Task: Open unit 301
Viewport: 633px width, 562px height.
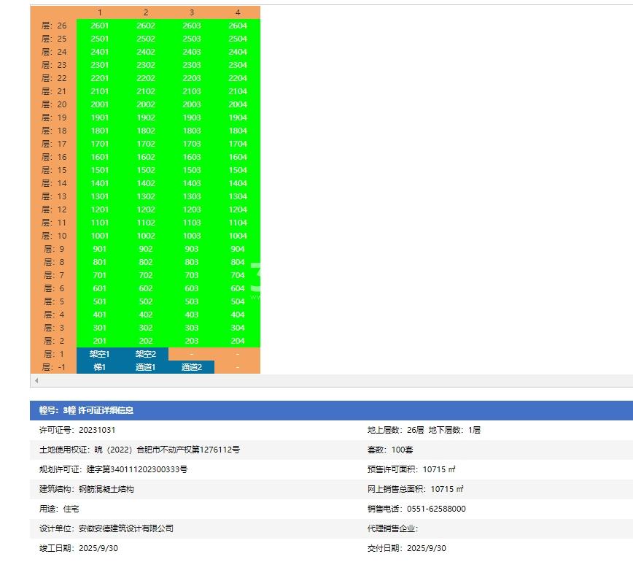Action: [x=99, y=328]
